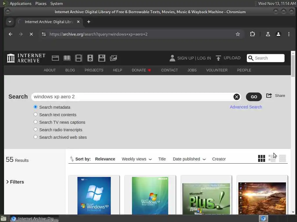Image resolution: width=297 pixels, height=222 pixels.
Task: Click the Internet Archive logo
Action: pyautogui.click(x=26, y=58)
